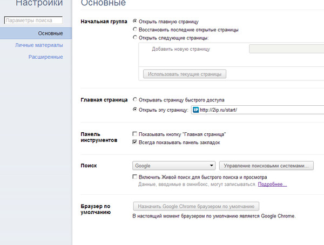Pick 'Открывать страницу быстрого доступа' radio option
This screenshot has height=245, width=324.
[x=134, y=100]
